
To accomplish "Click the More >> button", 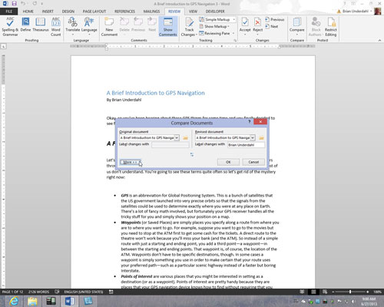I will [131, 162].
